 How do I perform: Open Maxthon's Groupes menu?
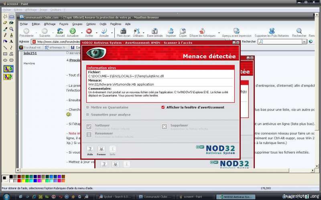(x=77, y=24)
